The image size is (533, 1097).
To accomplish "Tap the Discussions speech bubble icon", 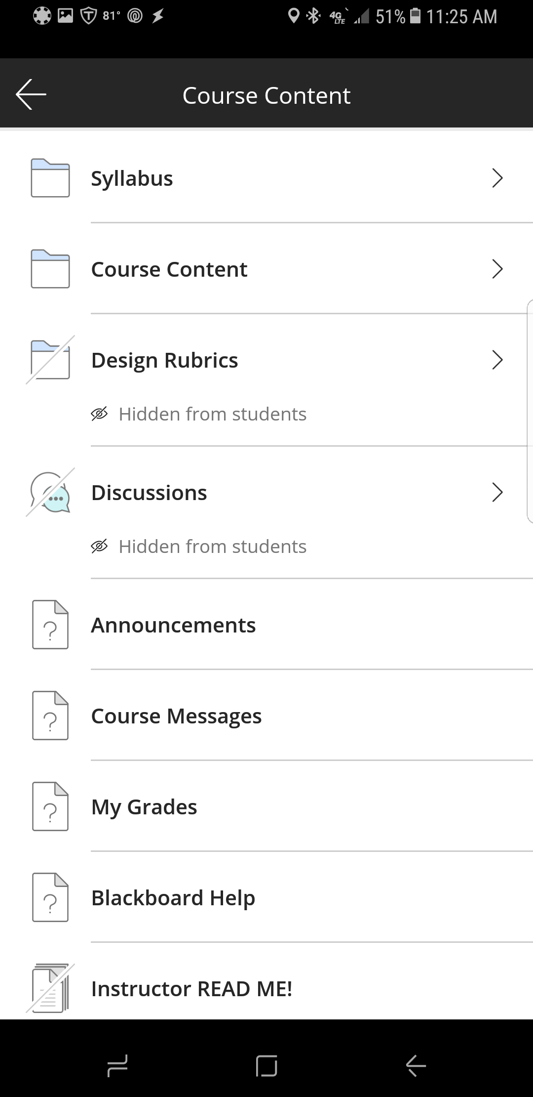I will coord(50,493).
